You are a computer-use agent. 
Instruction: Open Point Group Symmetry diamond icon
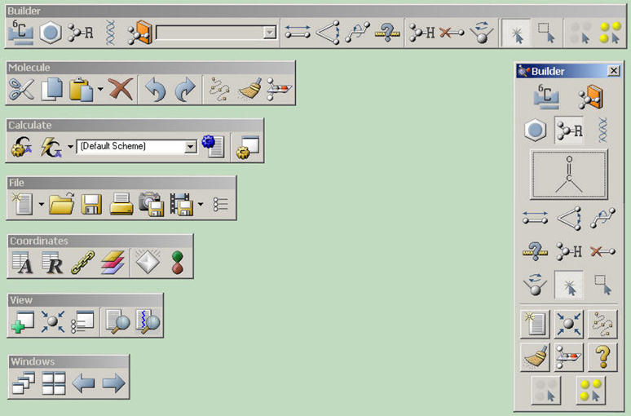[x=148, y=262]
